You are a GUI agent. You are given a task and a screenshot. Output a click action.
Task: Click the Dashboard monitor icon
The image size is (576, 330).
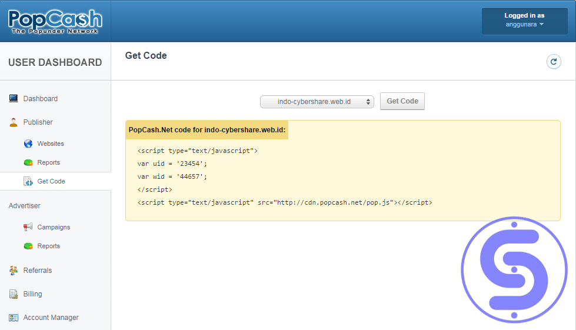(x=14, y=98)
